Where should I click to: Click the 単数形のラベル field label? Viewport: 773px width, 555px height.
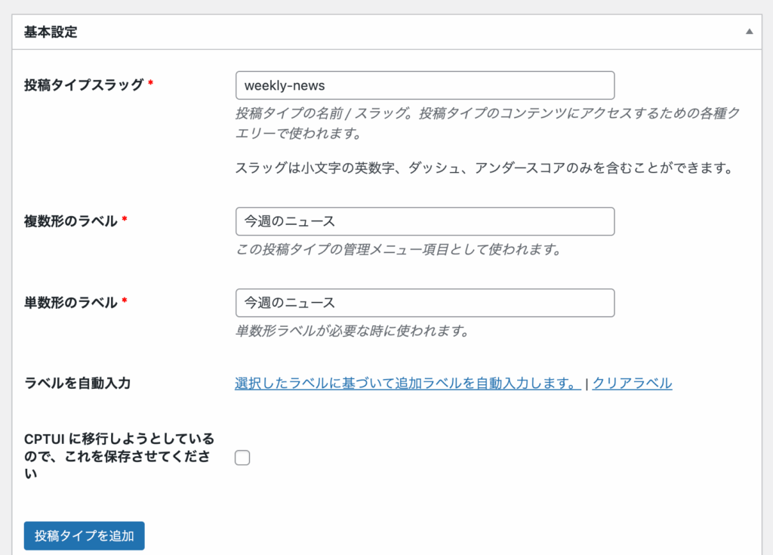tap(71, 302)
